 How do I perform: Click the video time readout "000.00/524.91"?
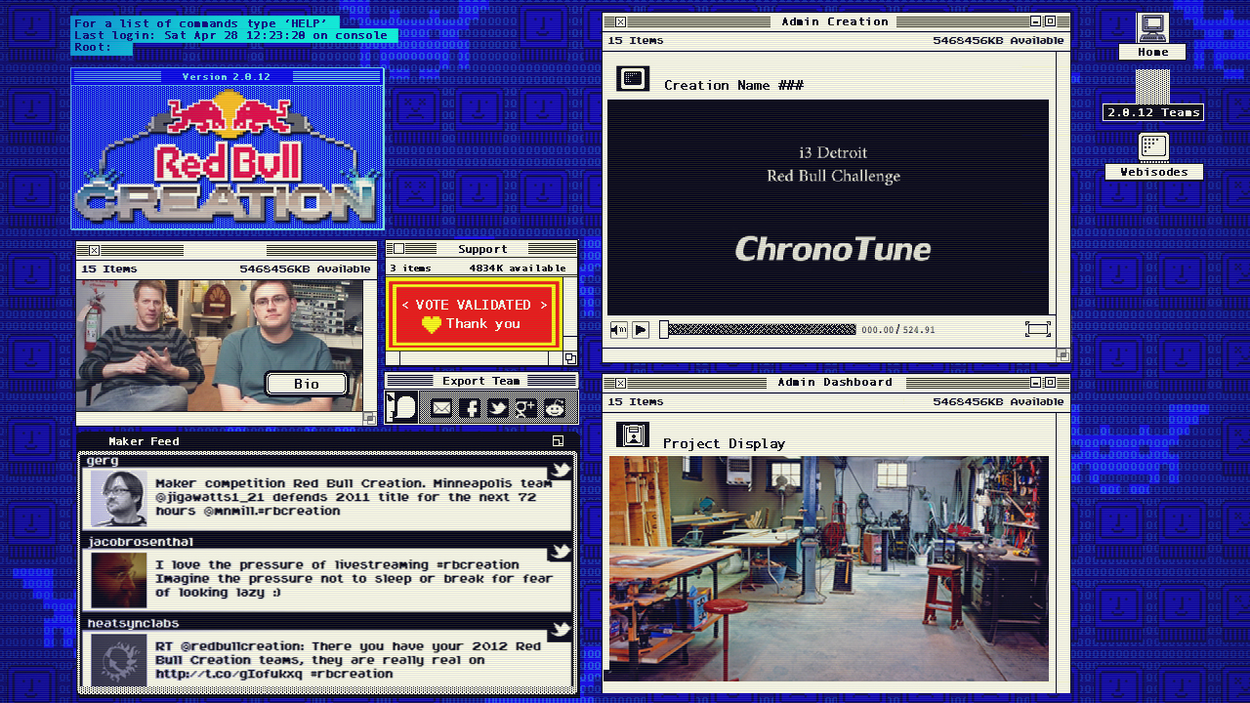click(x=897, y=330)
